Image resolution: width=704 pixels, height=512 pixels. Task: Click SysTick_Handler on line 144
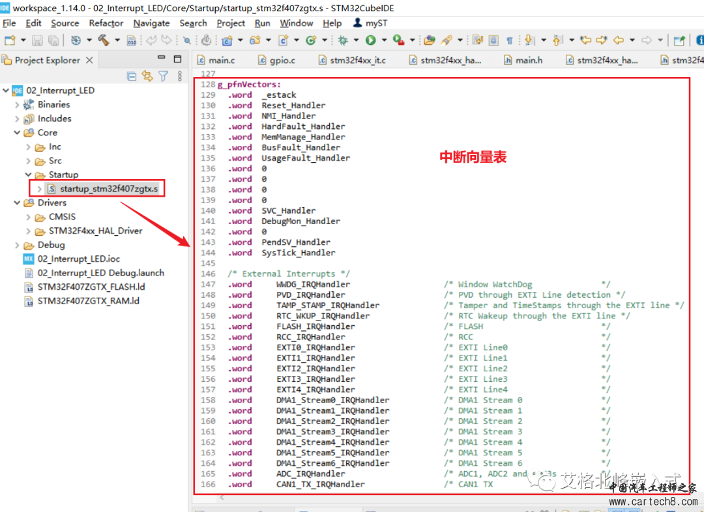coord(299,253)
